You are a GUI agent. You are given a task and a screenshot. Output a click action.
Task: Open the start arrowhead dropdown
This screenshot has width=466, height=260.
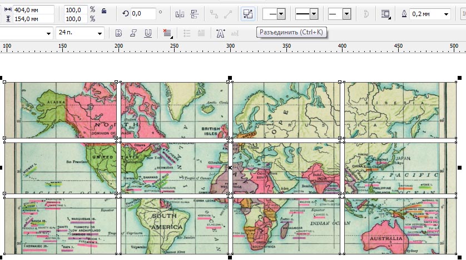click(281, 14)
